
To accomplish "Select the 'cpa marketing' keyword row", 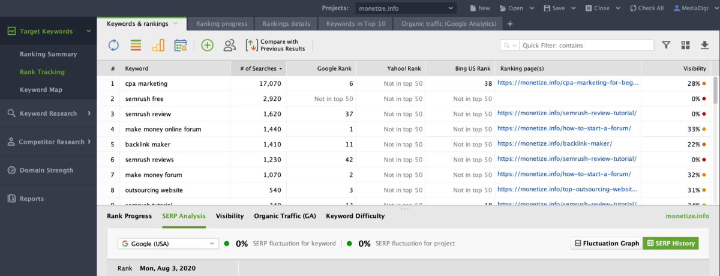I will [x=403, y=83].
